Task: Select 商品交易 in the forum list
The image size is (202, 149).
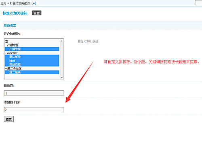Action: tap(32, 64)
